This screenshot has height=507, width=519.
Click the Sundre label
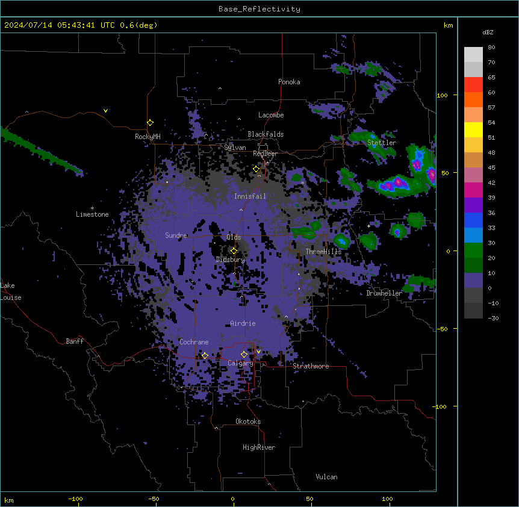click(x=176, y=235)
